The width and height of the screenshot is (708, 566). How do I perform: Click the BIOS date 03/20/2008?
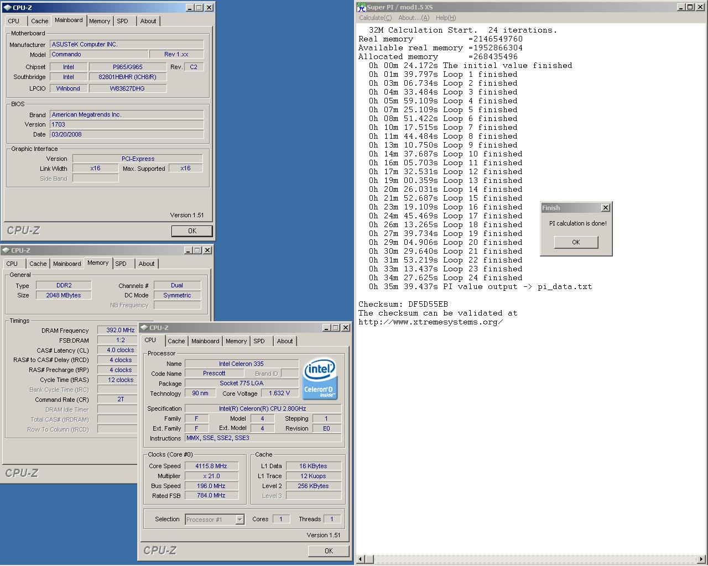pyautogui.click(x=127, y=134)
